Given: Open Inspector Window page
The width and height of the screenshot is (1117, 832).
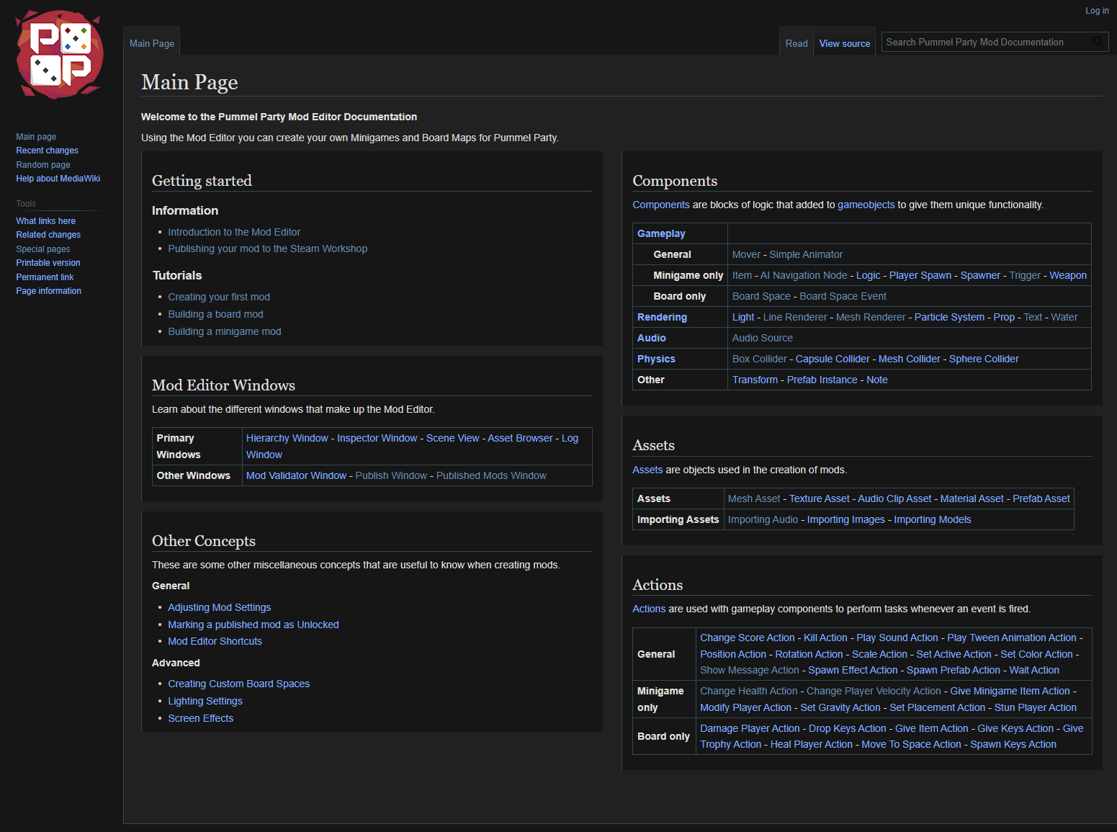Looking at the screenshot, I should tap(377, 438).
